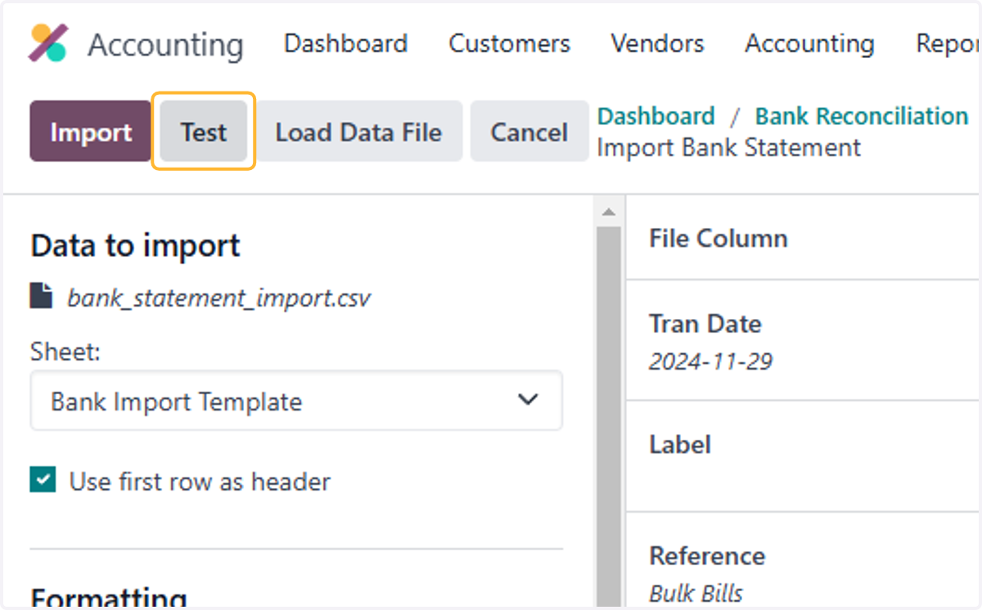Click the File Column header
982x610 pixels.
(x=718, y=238)
